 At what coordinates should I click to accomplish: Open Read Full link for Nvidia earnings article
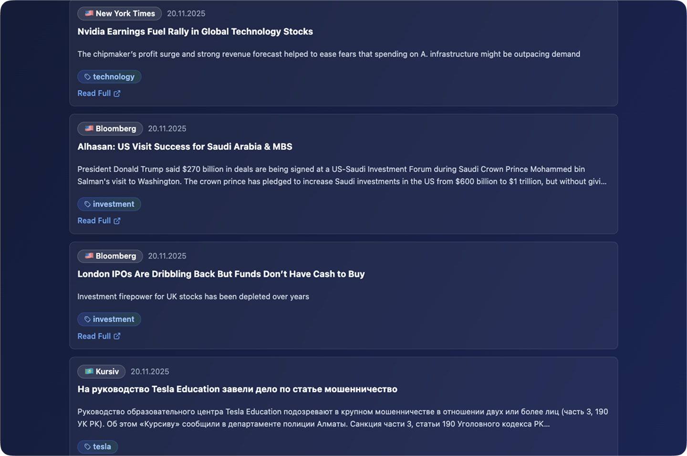(94, 93)
